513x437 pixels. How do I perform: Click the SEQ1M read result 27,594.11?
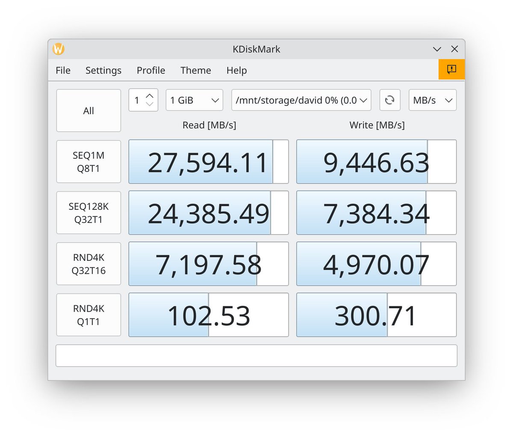[x=209, y=162]
